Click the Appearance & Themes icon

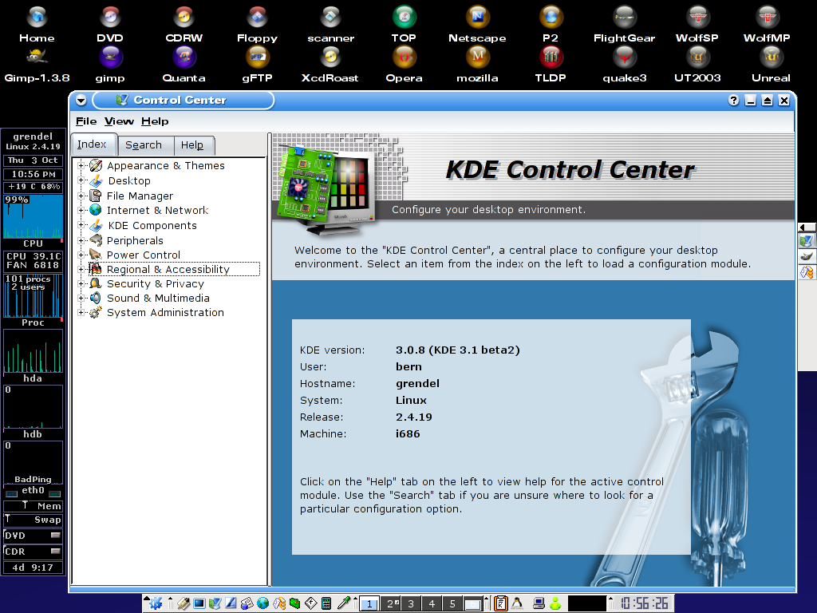96,166
